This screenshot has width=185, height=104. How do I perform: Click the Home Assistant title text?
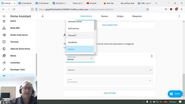point(21,16)
